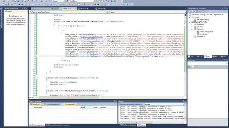Select Form1.Designer.cs in Solution Explorer

pos(205,32)
